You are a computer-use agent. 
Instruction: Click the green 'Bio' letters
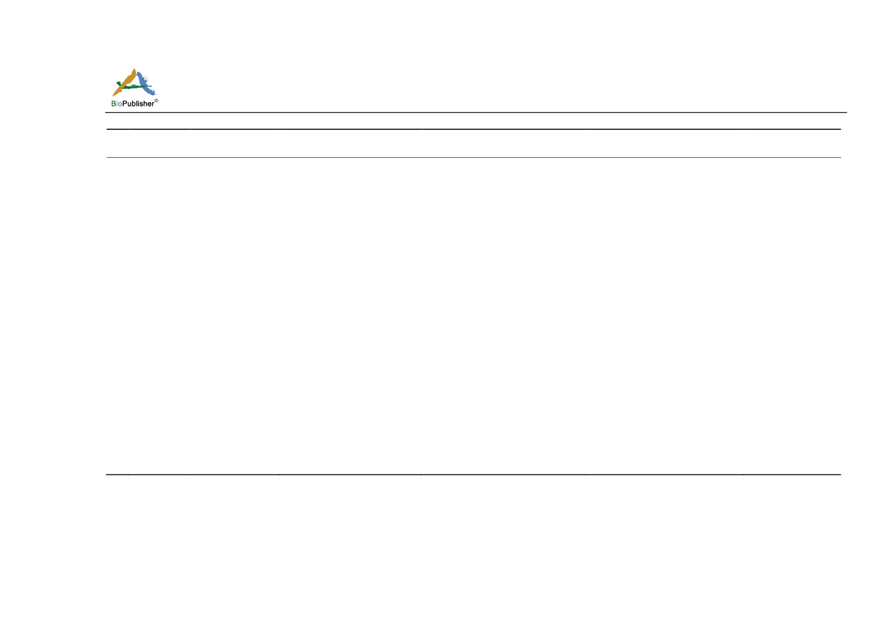tap(116, 104)
